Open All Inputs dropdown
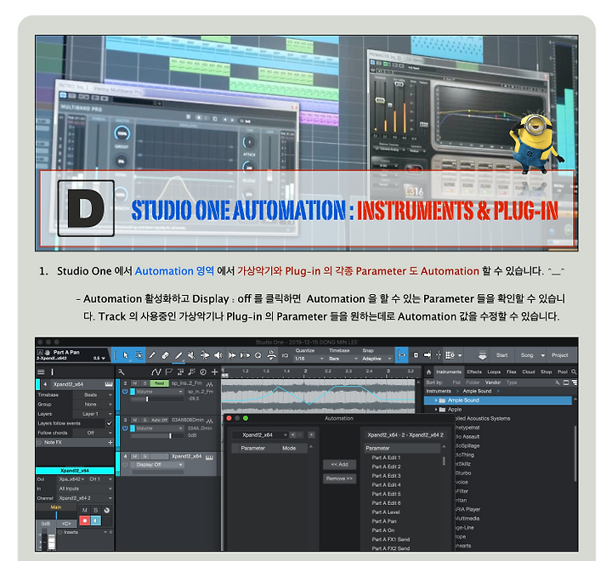Screen dimensions: 612x561 click(x=85, y=489)
